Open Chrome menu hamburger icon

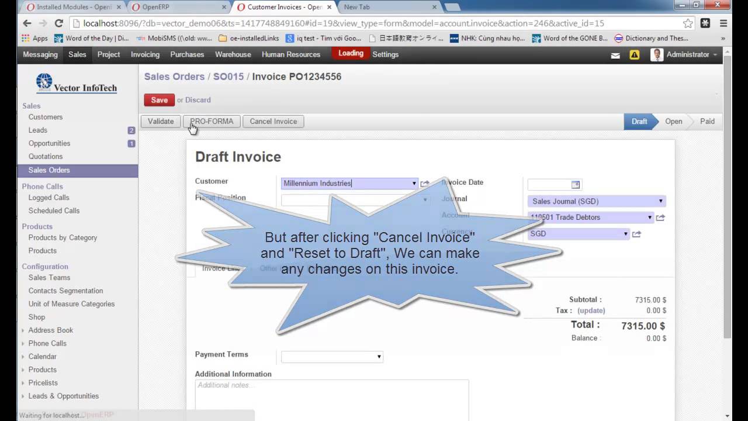[x=724, y=23]
